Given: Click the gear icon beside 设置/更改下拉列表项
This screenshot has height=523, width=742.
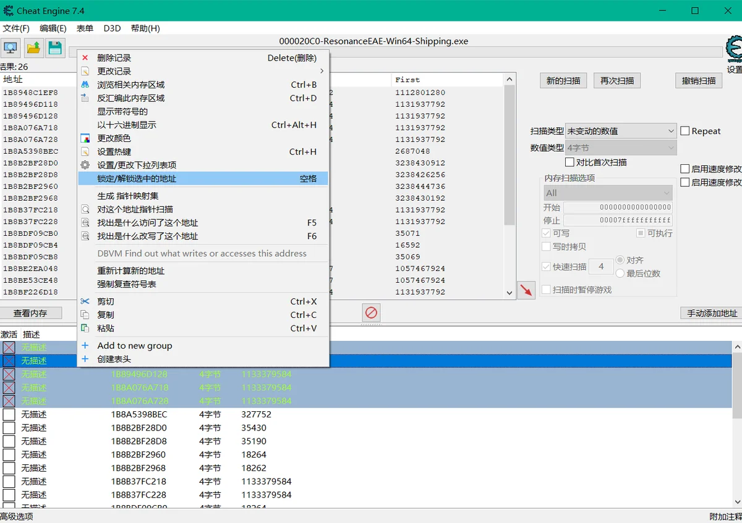Looking at the screenshot, I should pyautogui.click(x=85, y=165).
